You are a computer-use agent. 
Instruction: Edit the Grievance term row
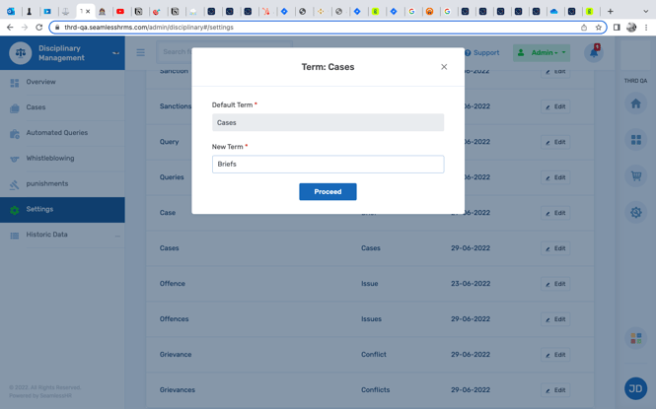(555, 355)
